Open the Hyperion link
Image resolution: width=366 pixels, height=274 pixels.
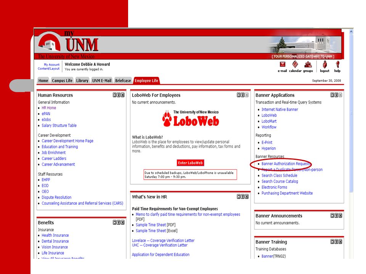click(269, 148)
